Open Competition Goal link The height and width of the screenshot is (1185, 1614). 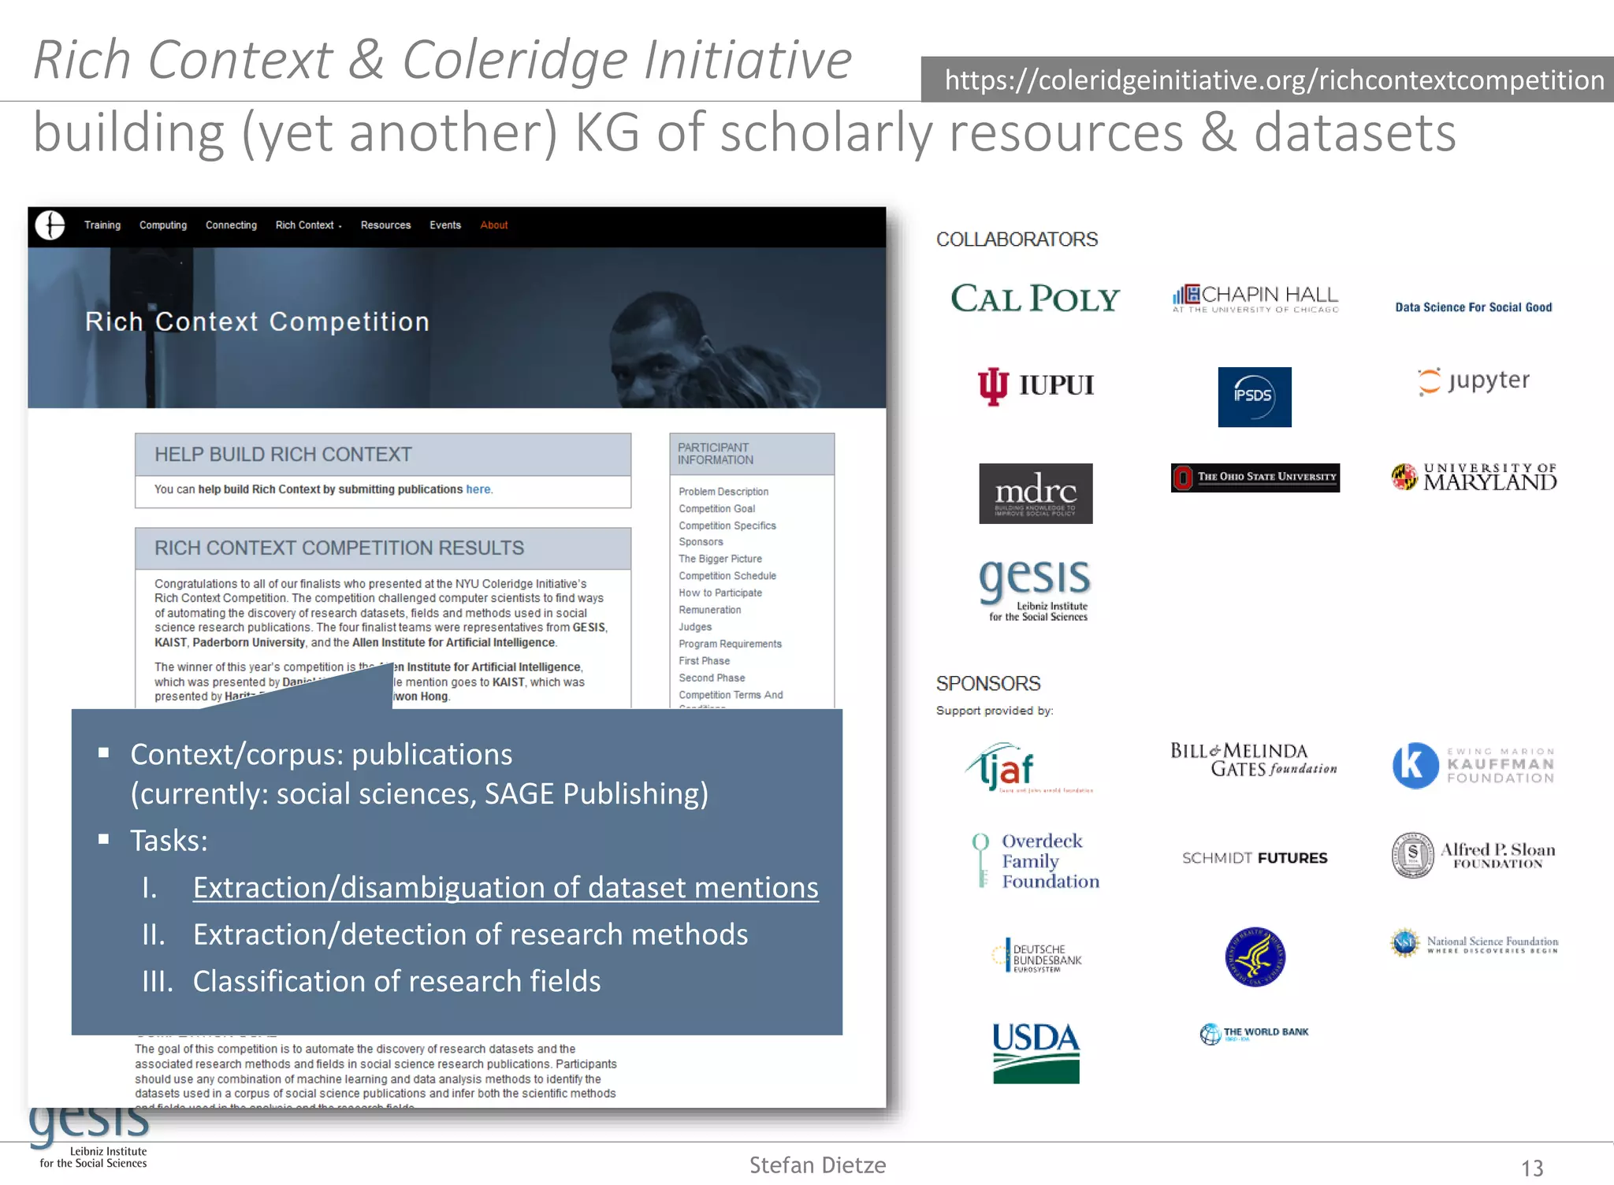716,509
